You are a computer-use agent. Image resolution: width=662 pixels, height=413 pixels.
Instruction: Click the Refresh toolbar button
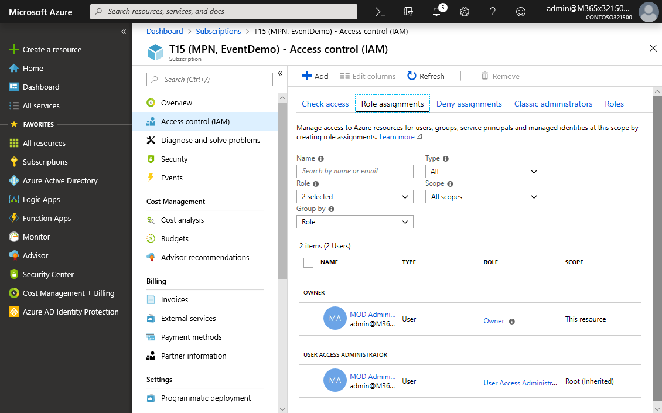click(x=426, y=76)
